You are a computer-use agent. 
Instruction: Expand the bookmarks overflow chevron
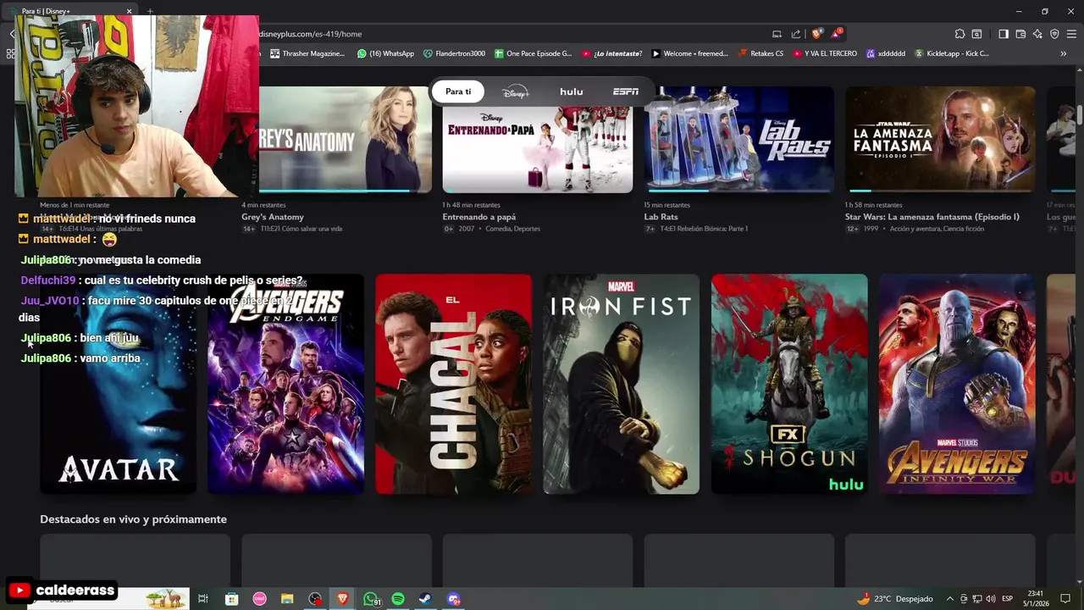tap(1063, 53)
